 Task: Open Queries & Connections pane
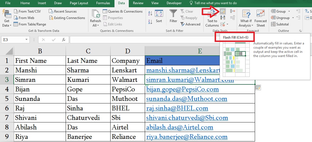123,11
